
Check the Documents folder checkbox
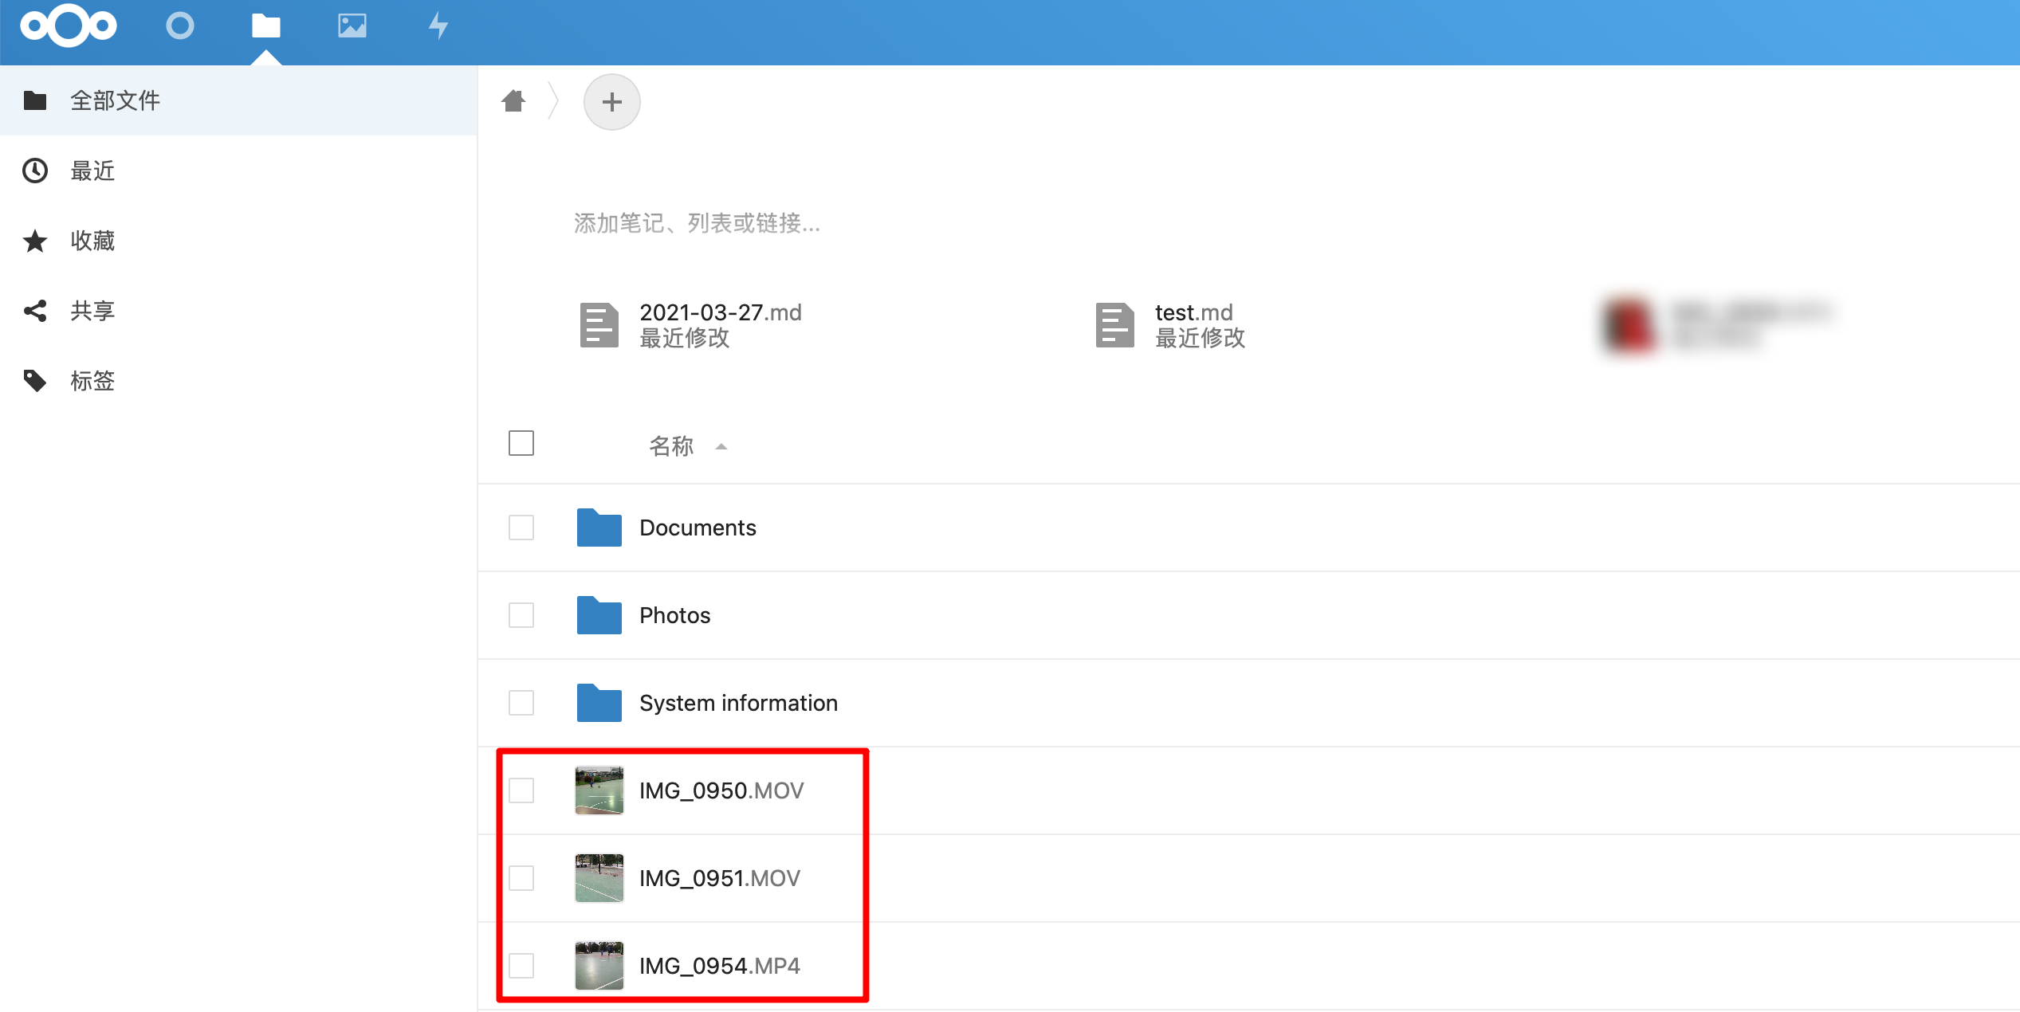pyautogui.click(x=521, y=528)
